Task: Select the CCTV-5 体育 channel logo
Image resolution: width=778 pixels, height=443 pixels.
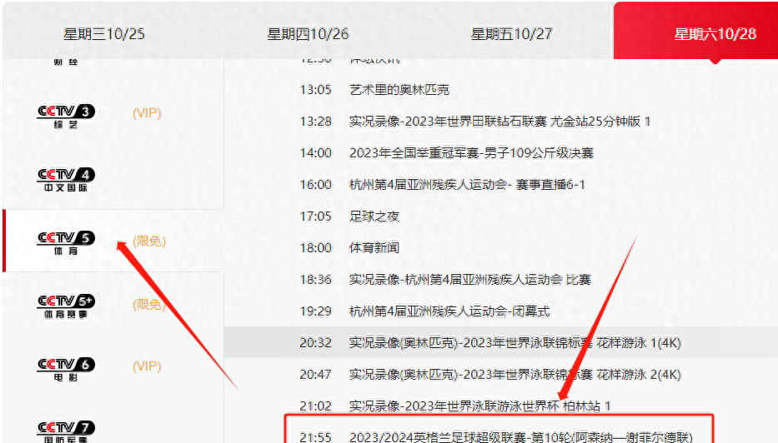Action: [66, 241]
